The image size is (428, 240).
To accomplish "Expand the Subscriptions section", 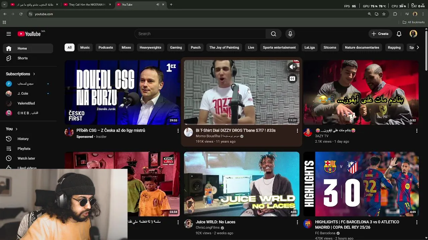I will click(20, 74).
